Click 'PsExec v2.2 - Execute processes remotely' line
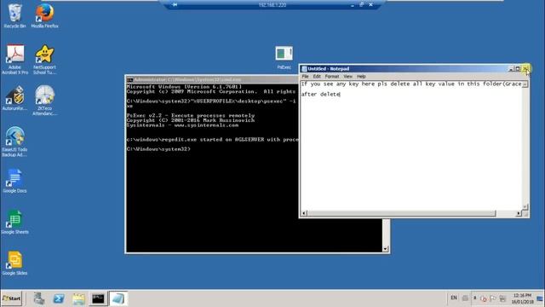This screenshot has width=545, height=307. tap(191, 115)
